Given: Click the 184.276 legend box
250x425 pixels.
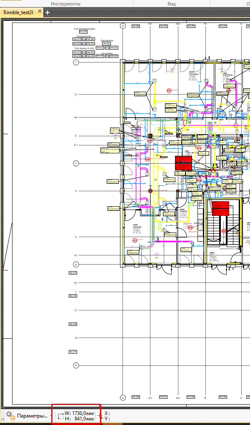Looking at the screenshot, I should point(83,32).
